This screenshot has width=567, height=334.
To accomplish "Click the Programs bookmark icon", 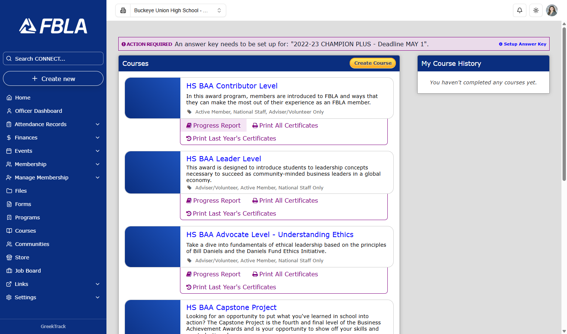I will click(9, 217).
